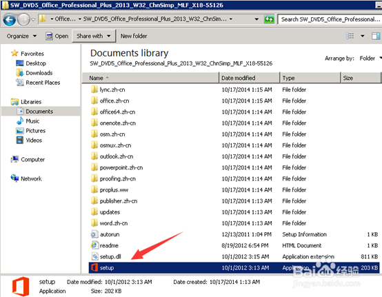
Task: Select the onenote.zh-cn folder icon
Action: [x=94, y=123]
